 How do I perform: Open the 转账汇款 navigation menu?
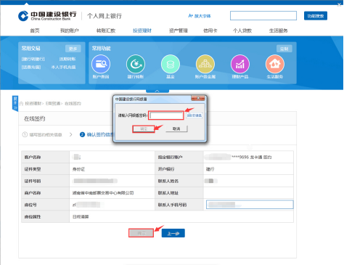pos(106,30)
